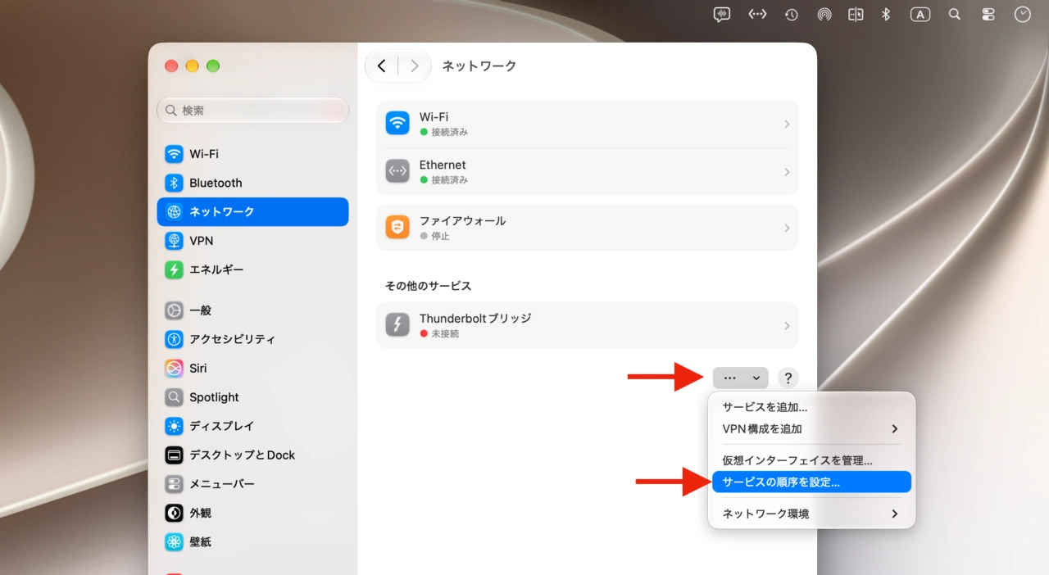Screen dimensions: 1049x575
Task: Click the アクセシビリティ icon
Action: click(174, 339)
